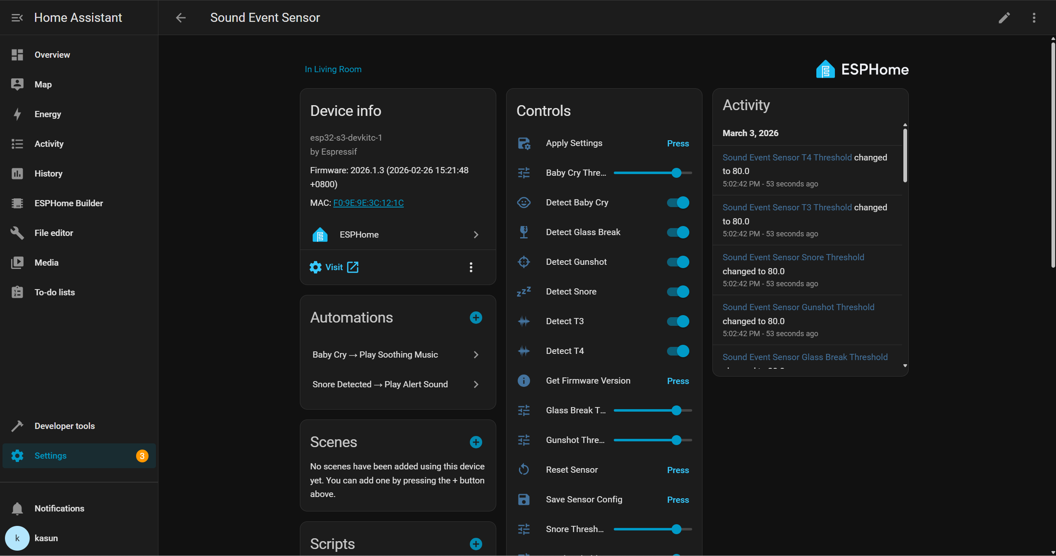Open ESPHome Builder in the sidebar
Viewport: 1056px width, 556px height.
pyautogui.click(x=68, y=203)
